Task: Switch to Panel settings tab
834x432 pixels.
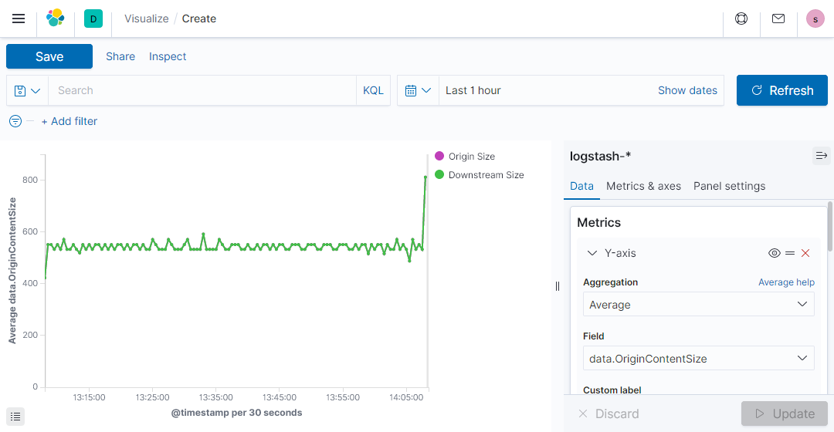Action: (x=729, y=186)
